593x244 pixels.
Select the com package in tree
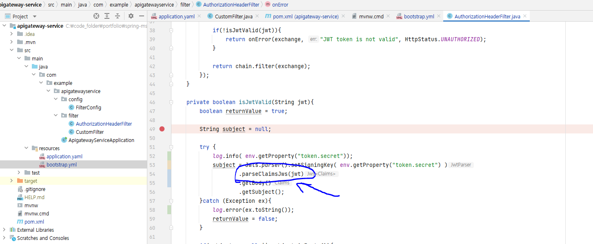pos(51,75)
